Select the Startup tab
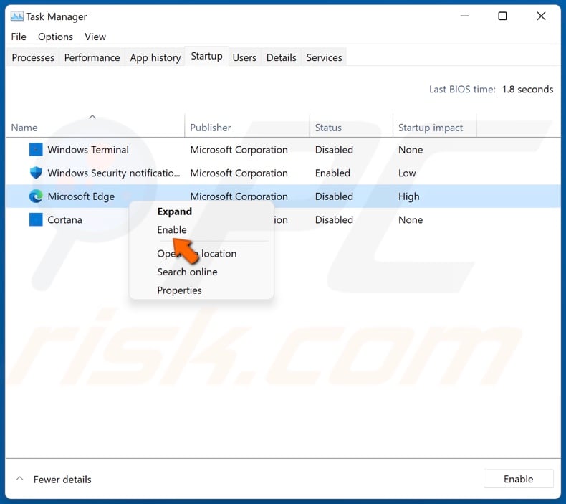Image resolution: width=566 pixels, height=504 pixels. point(206,56)
